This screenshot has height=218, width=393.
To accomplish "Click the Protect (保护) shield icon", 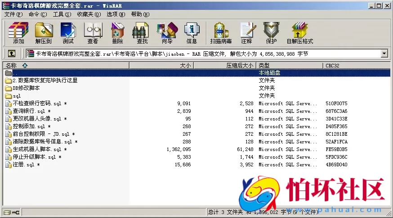I will (271, 33).
